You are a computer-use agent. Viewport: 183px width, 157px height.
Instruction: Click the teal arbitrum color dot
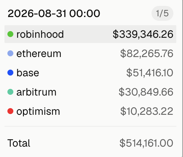coord(10,92)
